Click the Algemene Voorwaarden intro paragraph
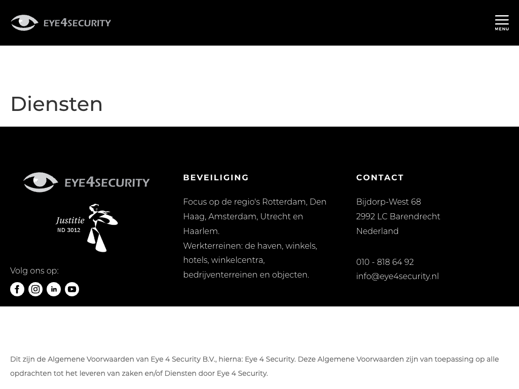Viewport: 519px width, 389px height. [x=254, y=366]
